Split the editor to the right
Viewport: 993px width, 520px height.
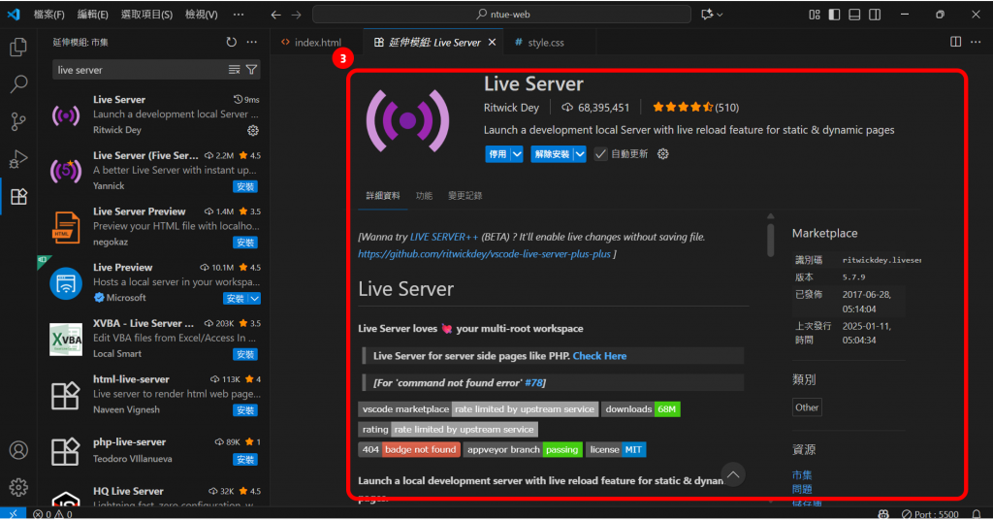point(955,42)
